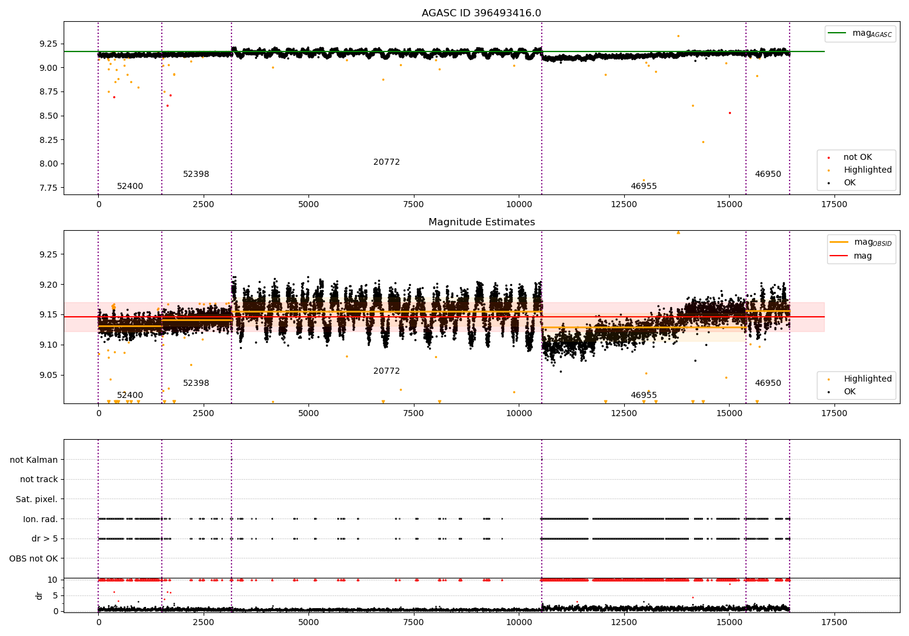Click the "Ion. rad." axis label

click(41, 519)
